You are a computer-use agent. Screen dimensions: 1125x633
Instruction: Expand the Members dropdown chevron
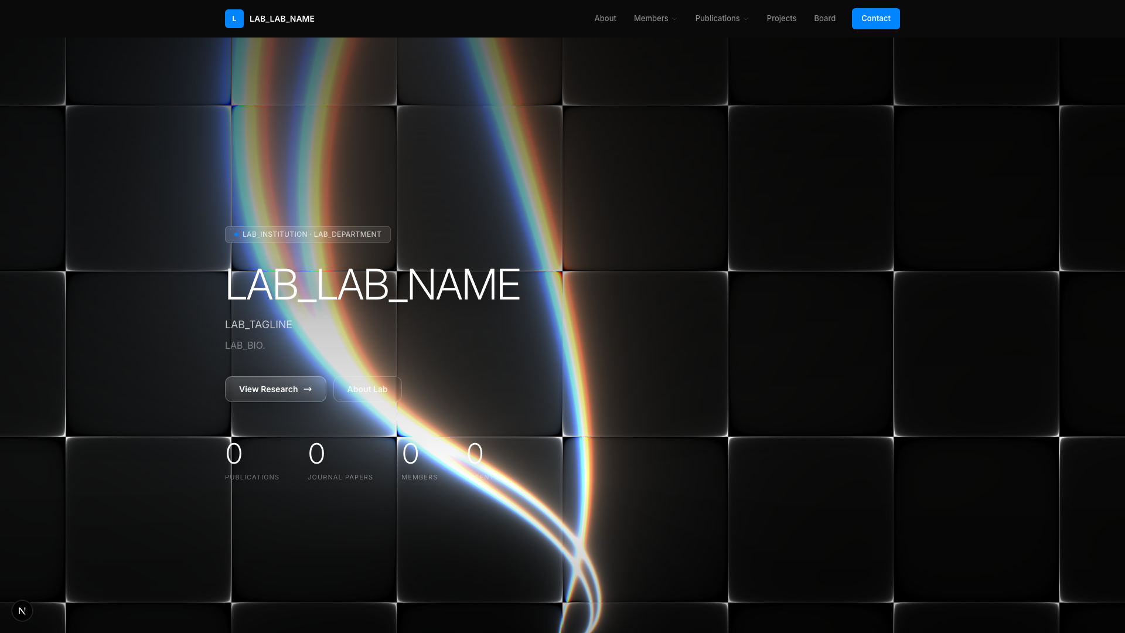pyautogui.click(x=674, y=19)
